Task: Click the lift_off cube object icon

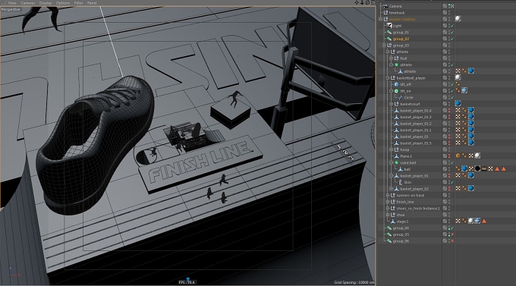Action: (397, 84)
